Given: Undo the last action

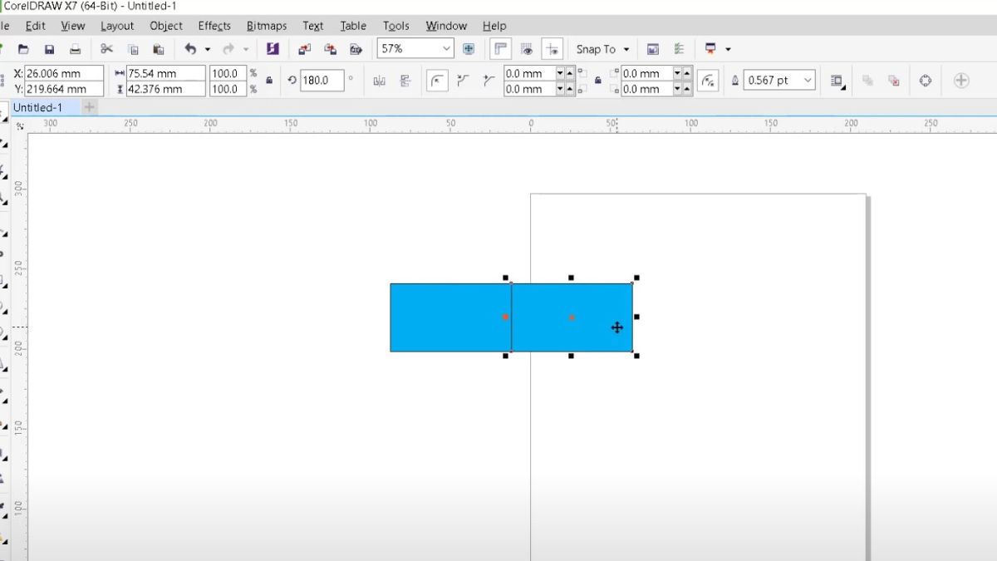Looking at the screenshot, I should tap(190, 49).
